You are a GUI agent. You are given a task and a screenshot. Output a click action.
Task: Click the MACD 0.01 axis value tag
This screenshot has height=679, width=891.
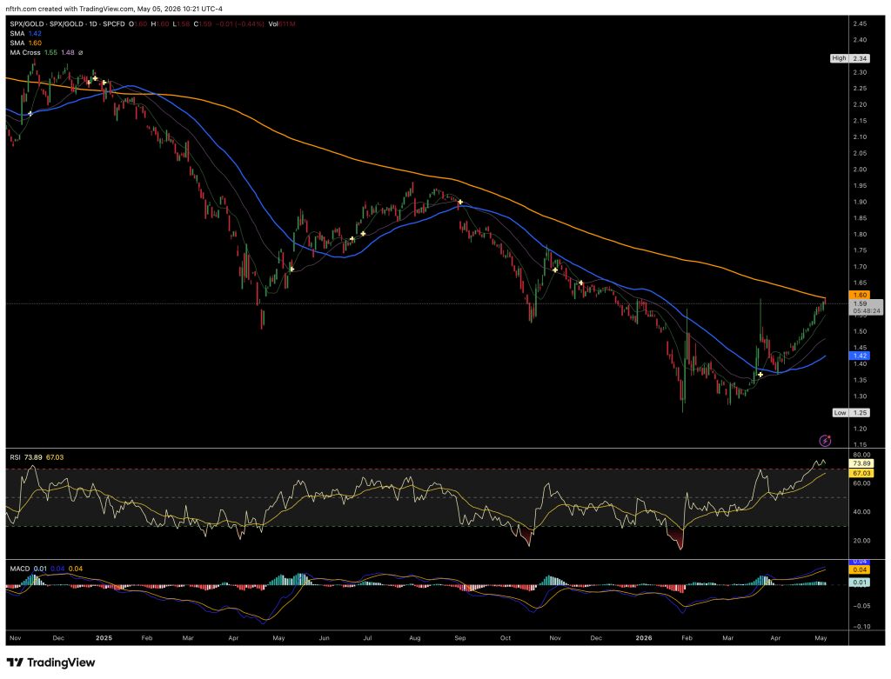[860, 582]
